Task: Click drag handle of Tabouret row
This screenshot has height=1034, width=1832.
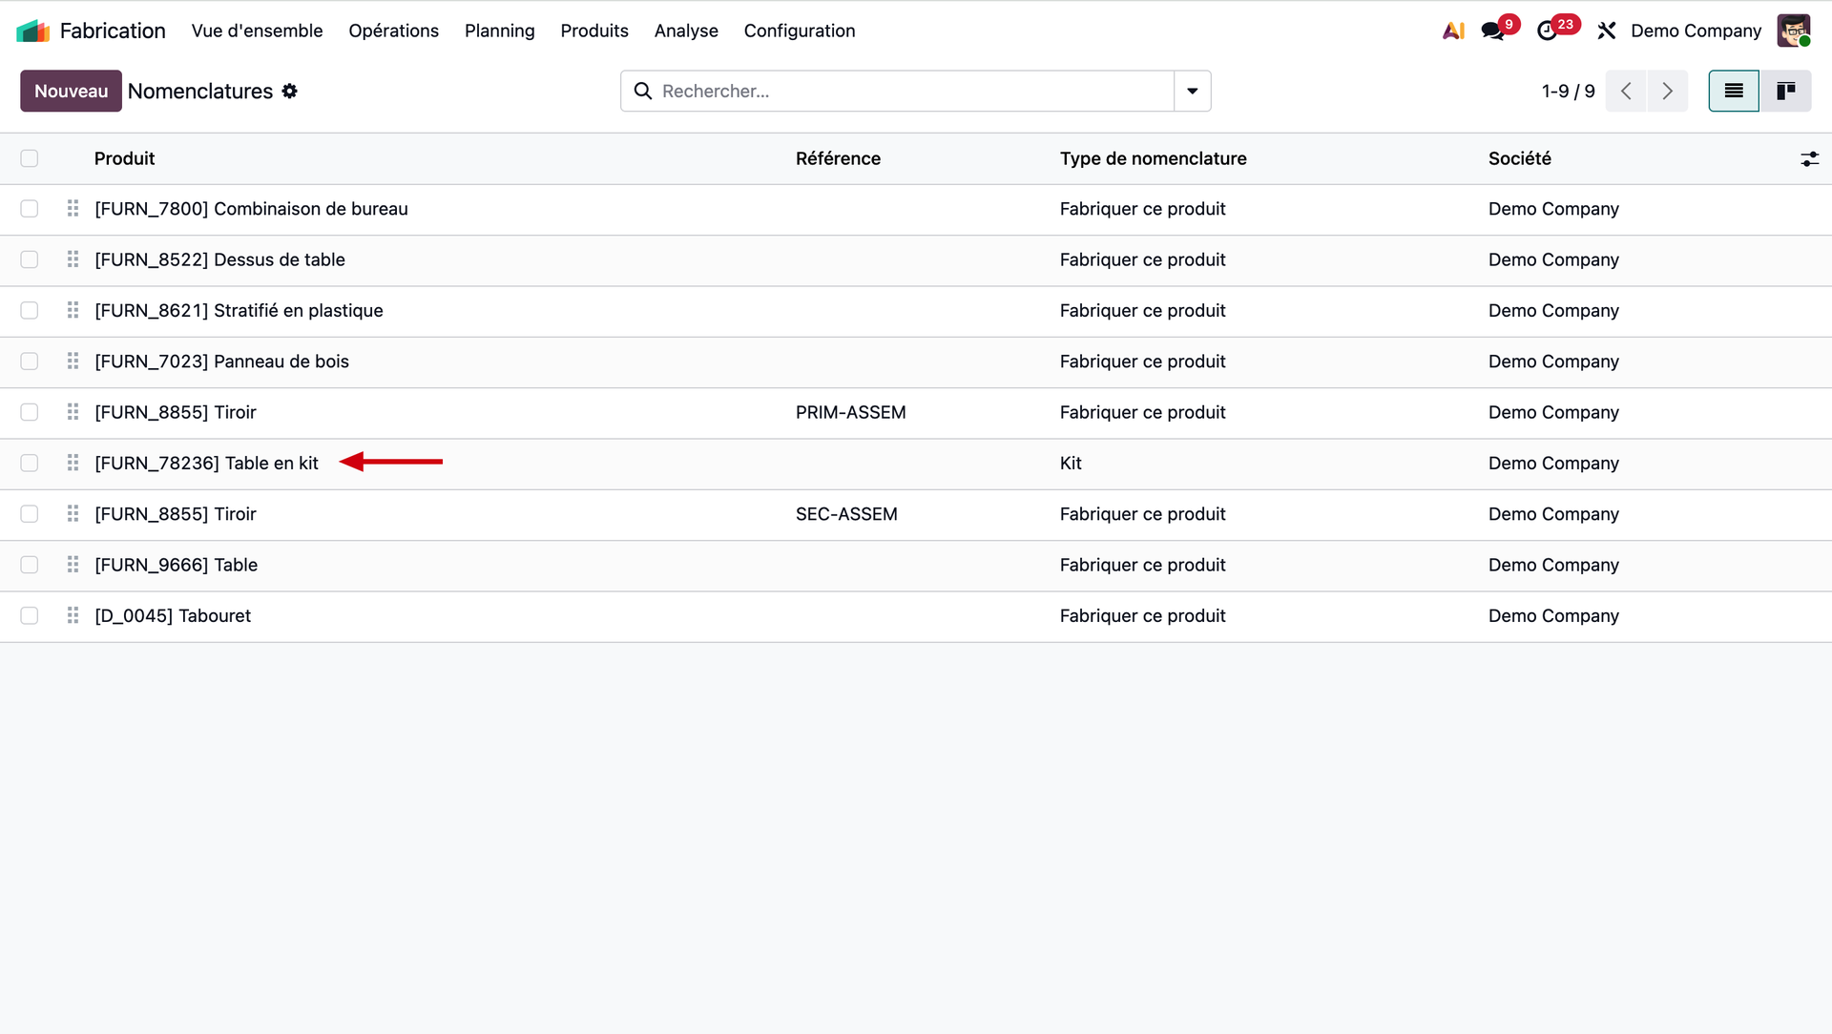Action: pos(73,615)
